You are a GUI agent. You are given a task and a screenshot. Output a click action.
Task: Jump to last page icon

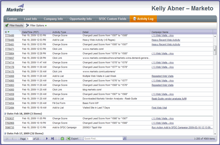[52, 139]
